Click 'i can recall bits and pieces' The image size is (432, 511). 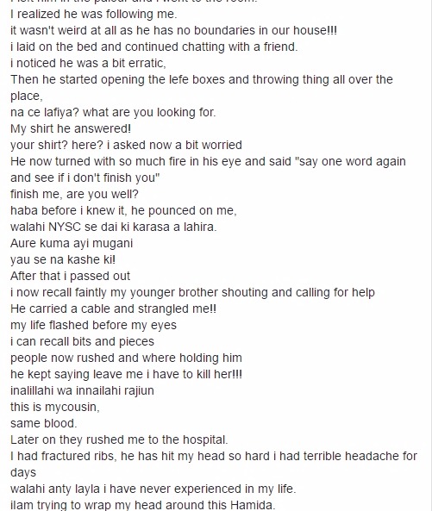(x=82, y=341)
